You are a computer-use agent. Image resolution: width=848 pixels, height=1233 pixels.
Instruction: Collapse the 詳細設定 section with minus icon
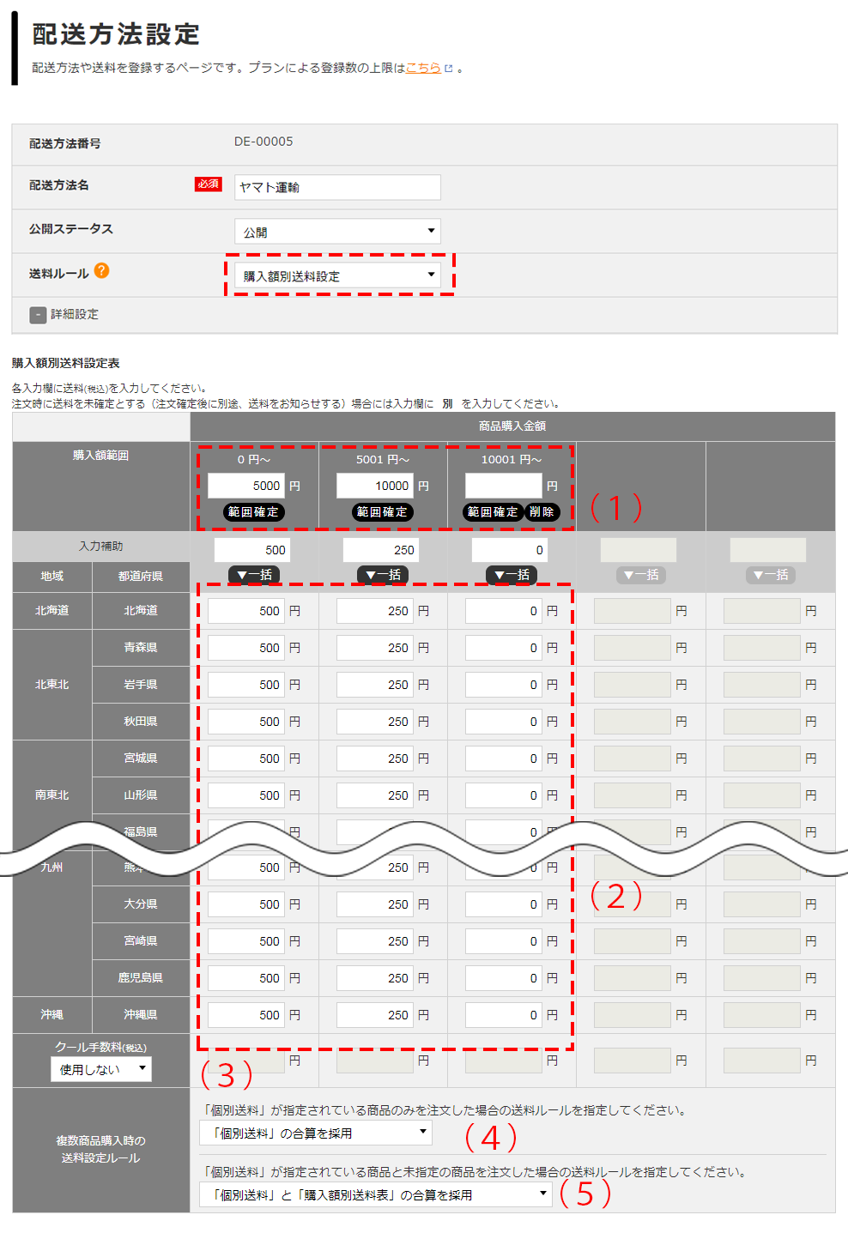(38, 315)
